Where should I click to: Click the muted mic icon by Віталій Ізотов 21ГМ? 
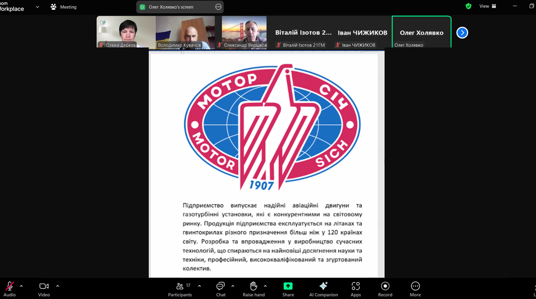278,45
